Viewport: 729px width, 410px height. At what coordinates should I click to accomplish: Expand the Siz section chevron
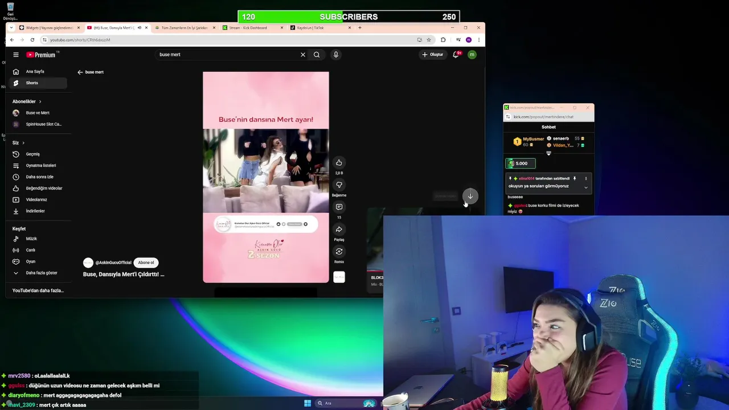click(x=23, y=143)
